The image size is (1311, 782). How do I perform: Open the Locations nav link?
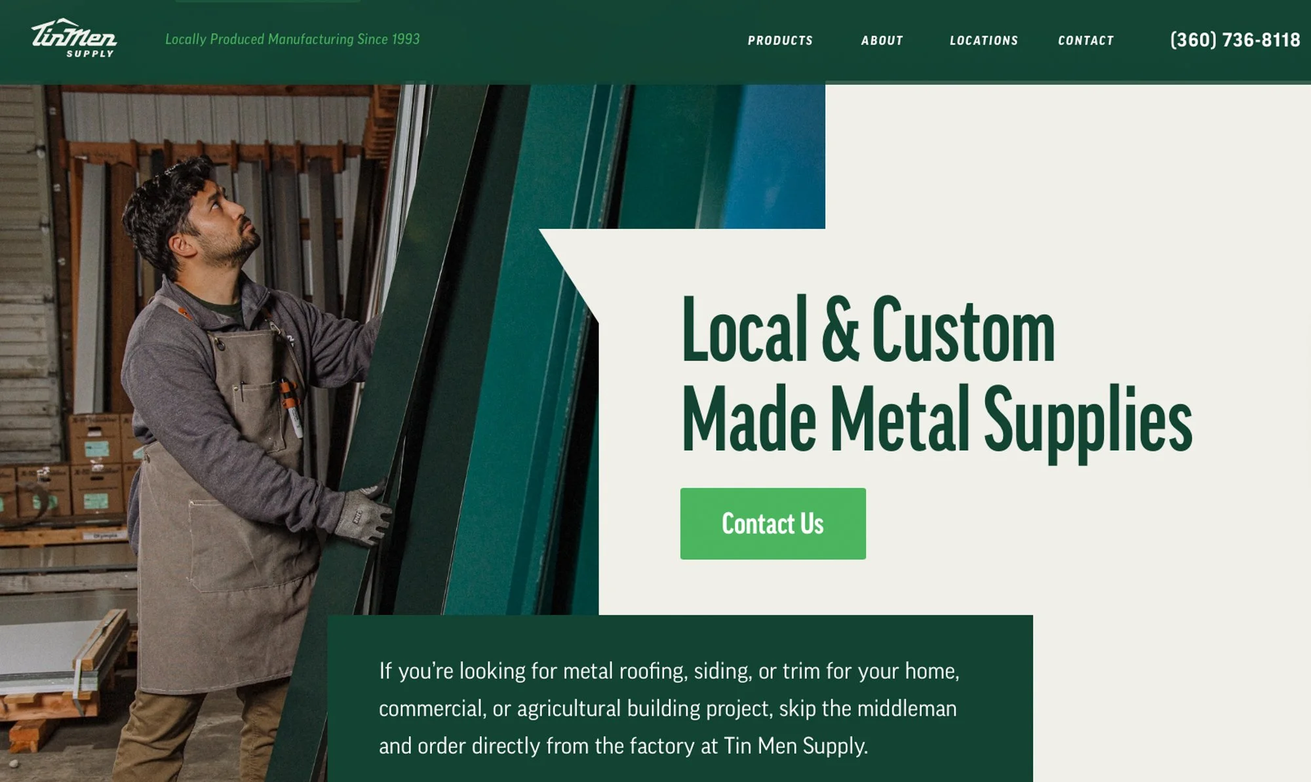click(984, 41)
